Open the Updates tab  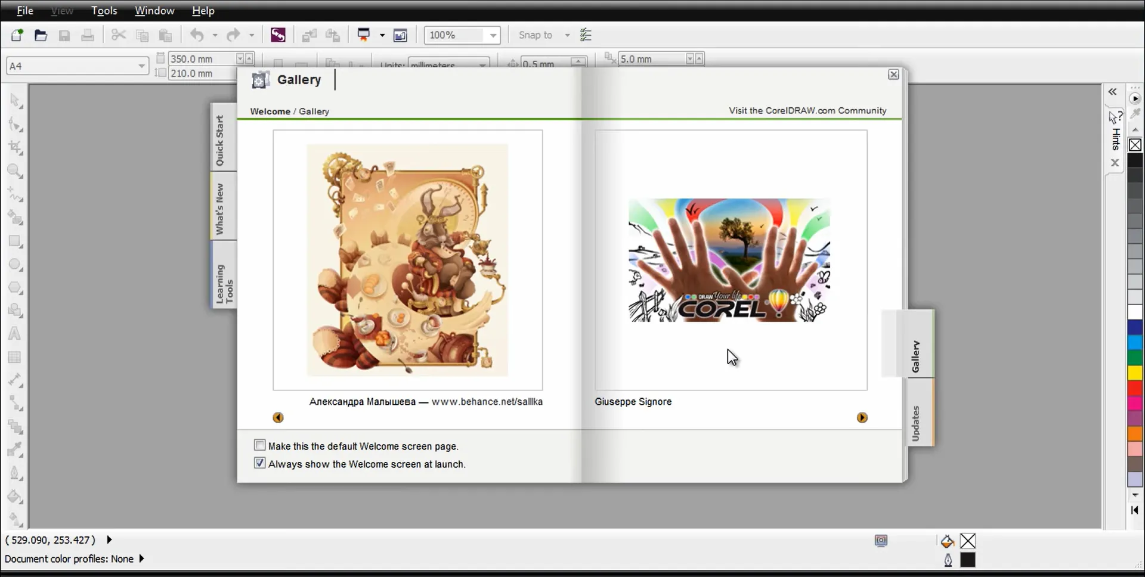(917, 423)
